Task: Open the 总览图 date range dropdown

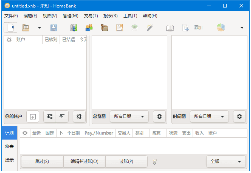Action: tap(129, 116)
